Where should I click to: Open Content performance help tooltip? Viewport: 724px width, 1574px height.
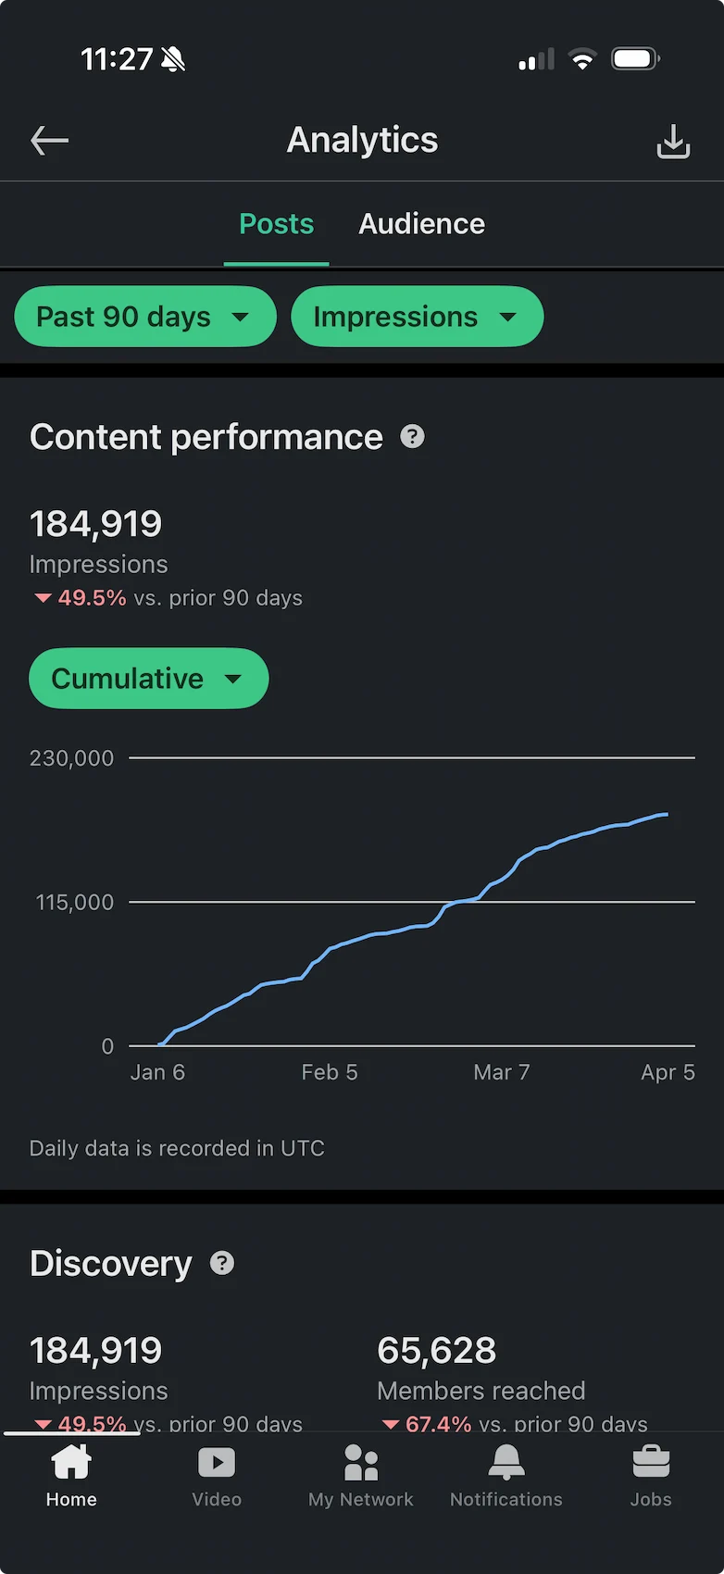click(413, 436)
